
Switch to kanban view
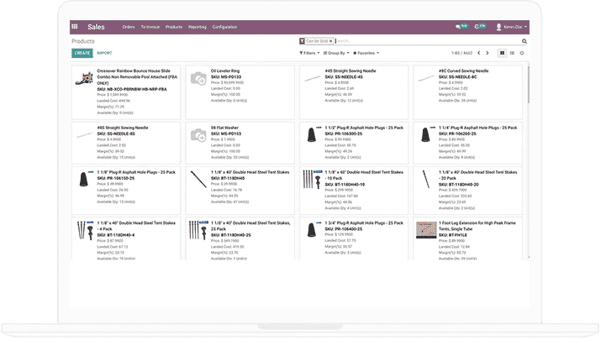click(502, 53)
